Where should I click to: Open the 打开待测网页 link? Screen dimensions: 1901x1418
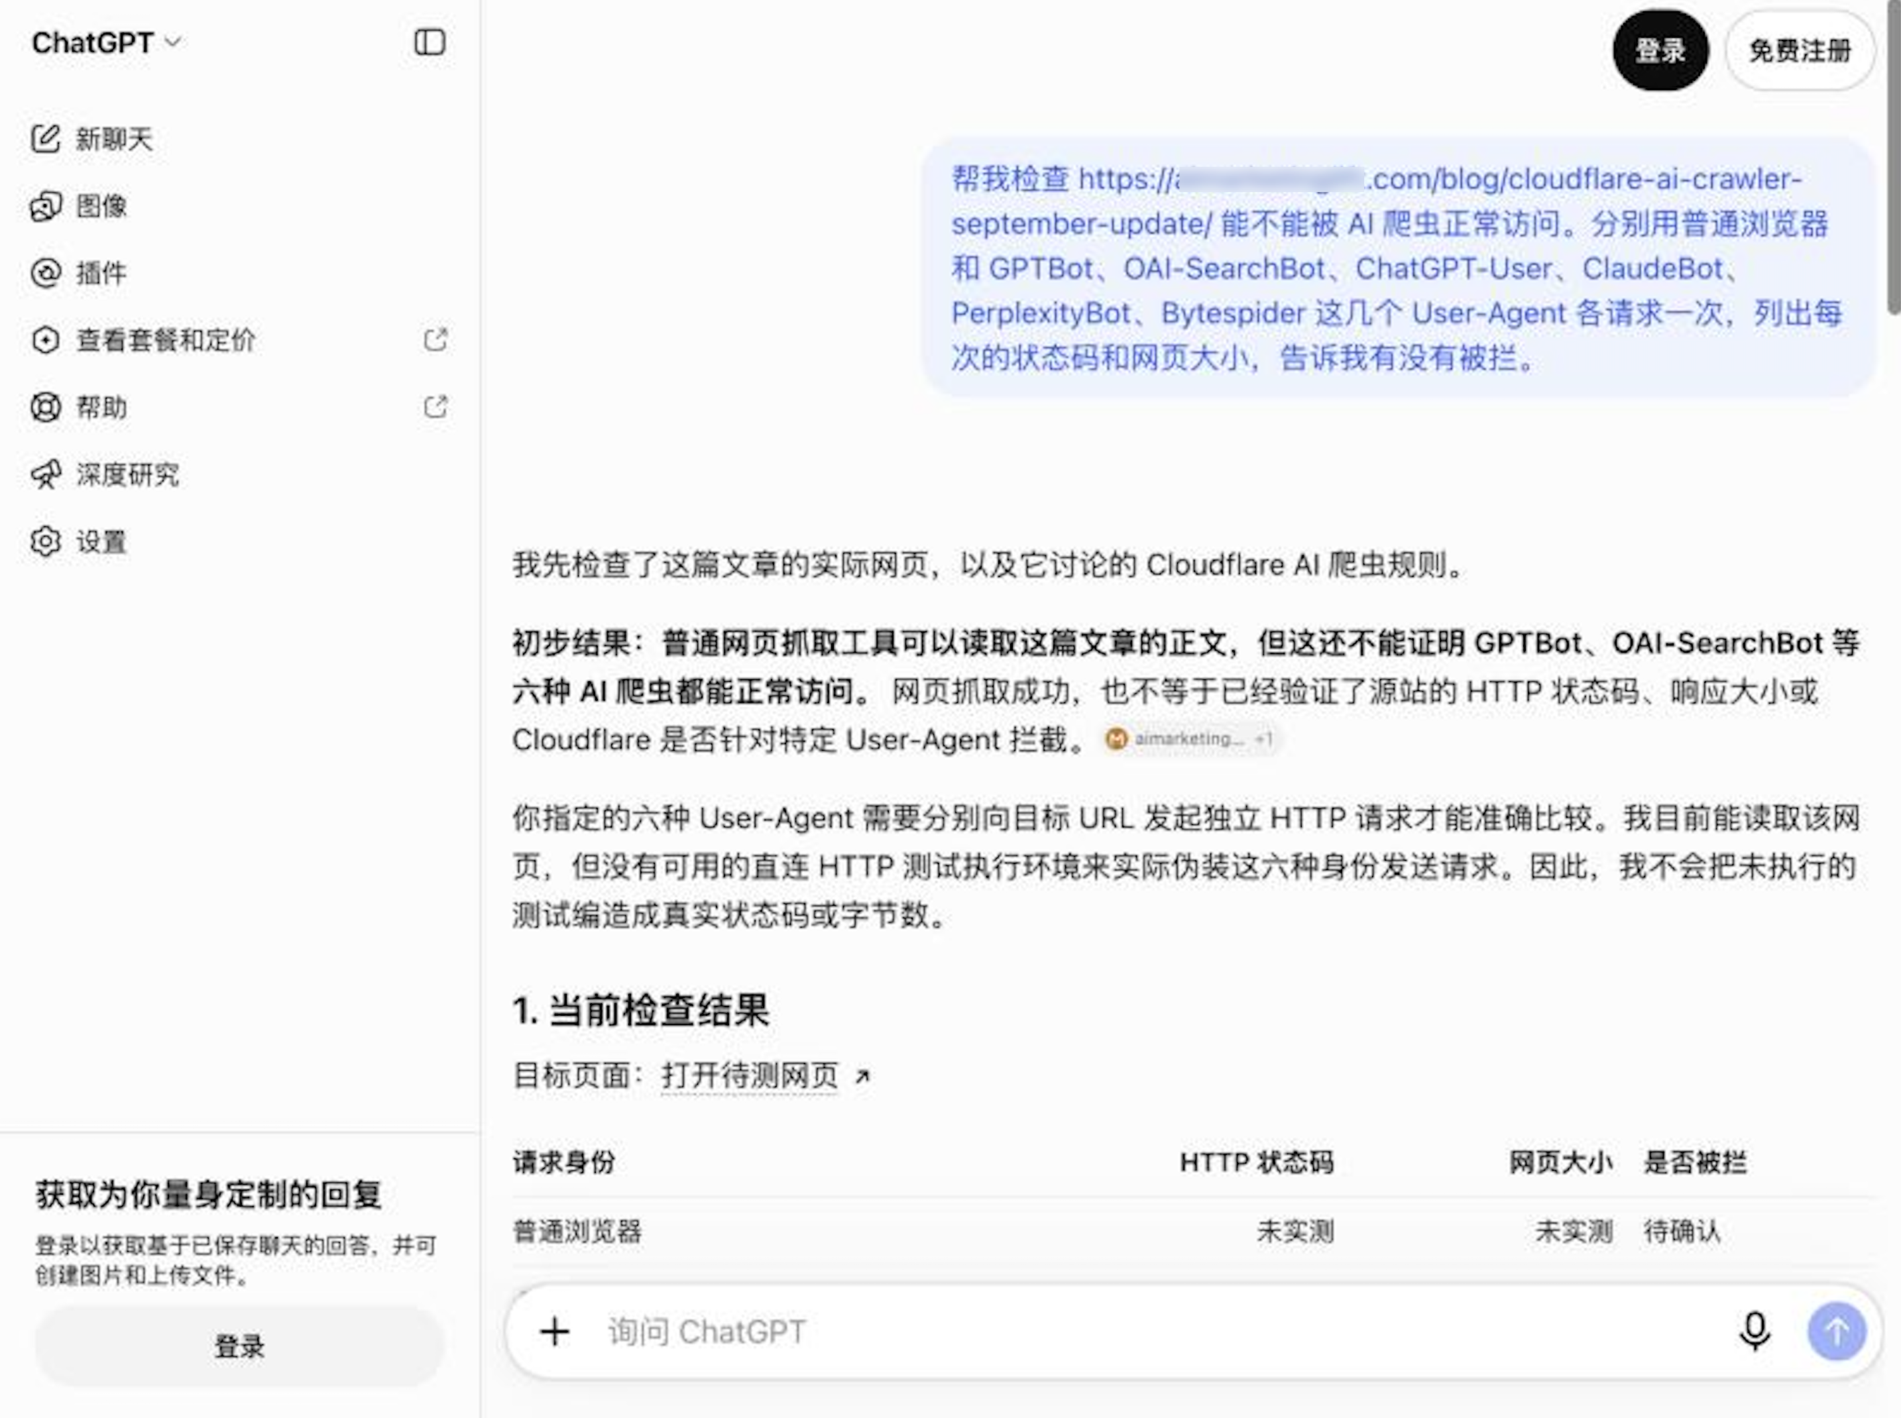tap(750, 1075)
